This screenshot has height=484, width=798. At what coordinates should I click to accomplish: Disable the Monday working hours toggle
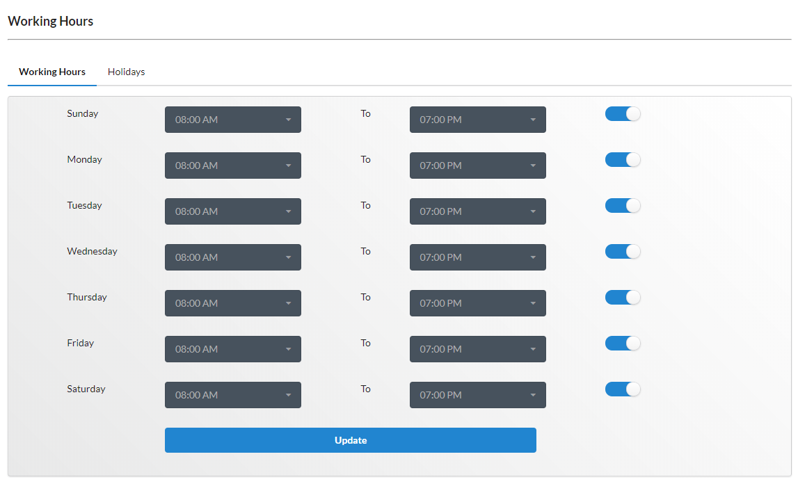point(623,159)
